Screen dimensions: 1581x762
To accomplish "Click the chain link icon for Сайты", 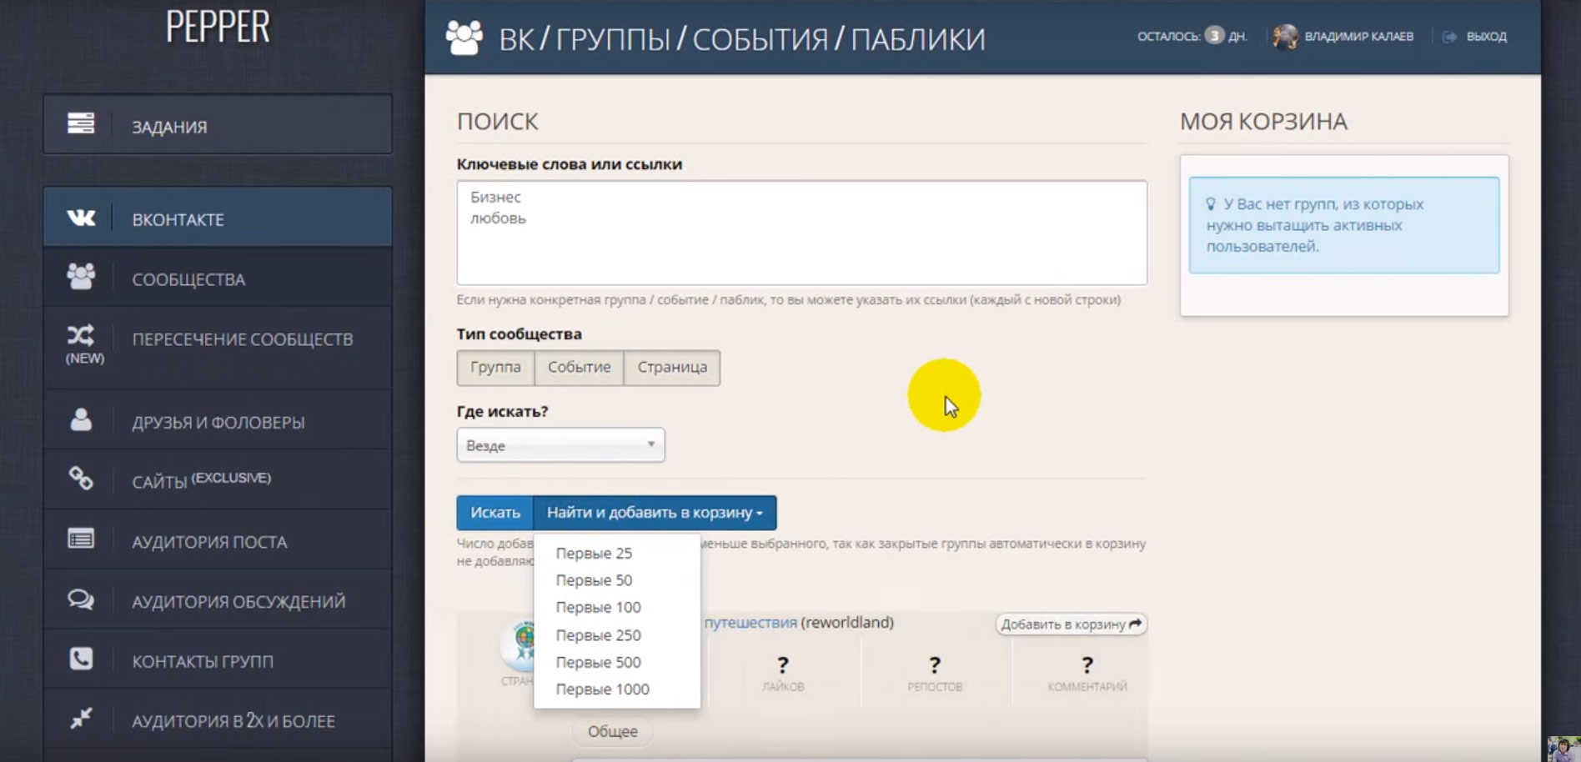I will pyautogui.click(x=81, y=479).
